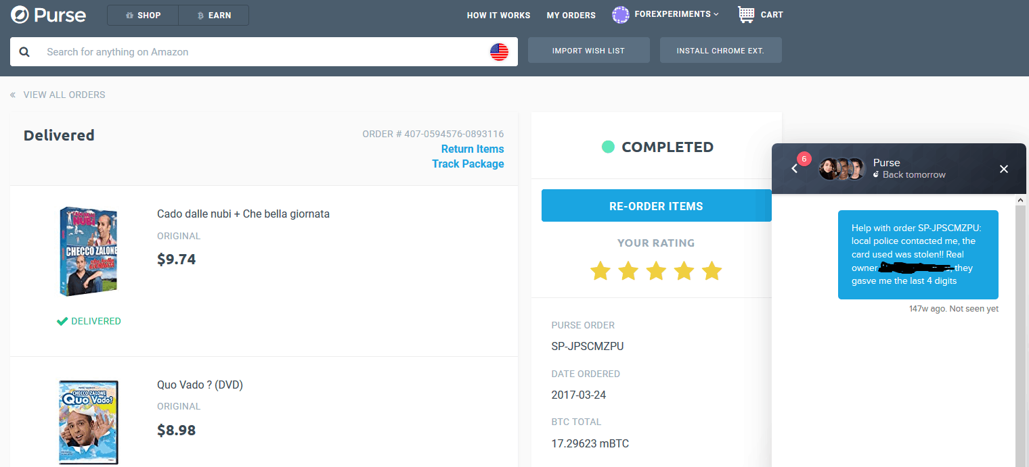Viewport: 1029px width, 467px height.
Task: Go back via VIEW ALL ORDERS
Action: coord(58,95)
